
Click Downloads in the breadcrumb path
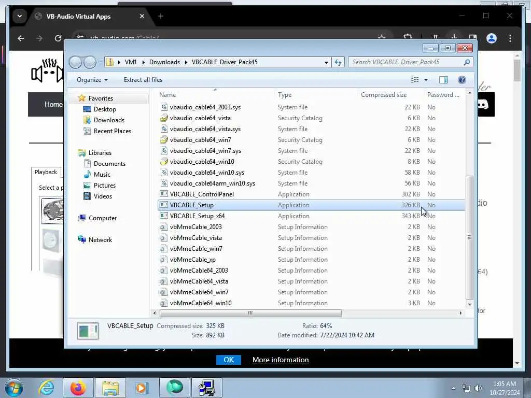point(164,62)
